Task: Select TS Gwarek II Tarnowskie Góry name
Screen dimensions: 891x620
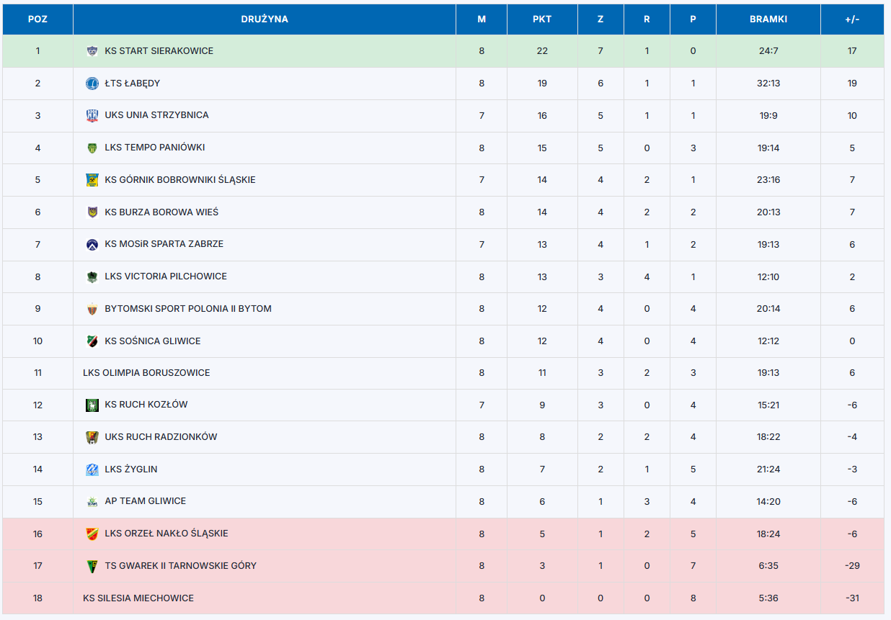Action: 180,566
